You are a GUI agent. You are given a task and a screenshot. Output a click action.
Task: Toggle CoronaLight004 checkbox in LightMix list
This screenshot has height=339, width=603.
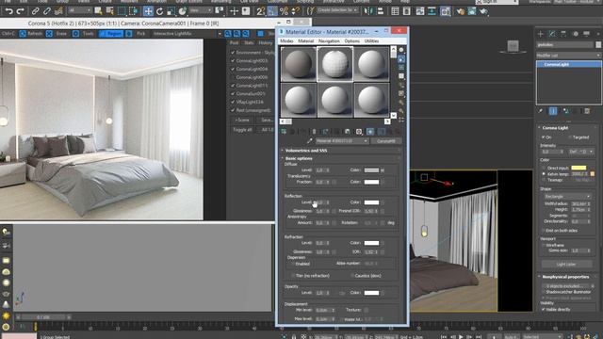[233, 69]
